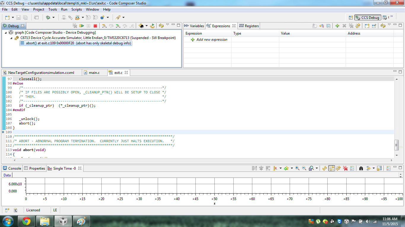Open the graph measurement marker dropdown arrow
This screenshot has width=405, height=227.
280,168
